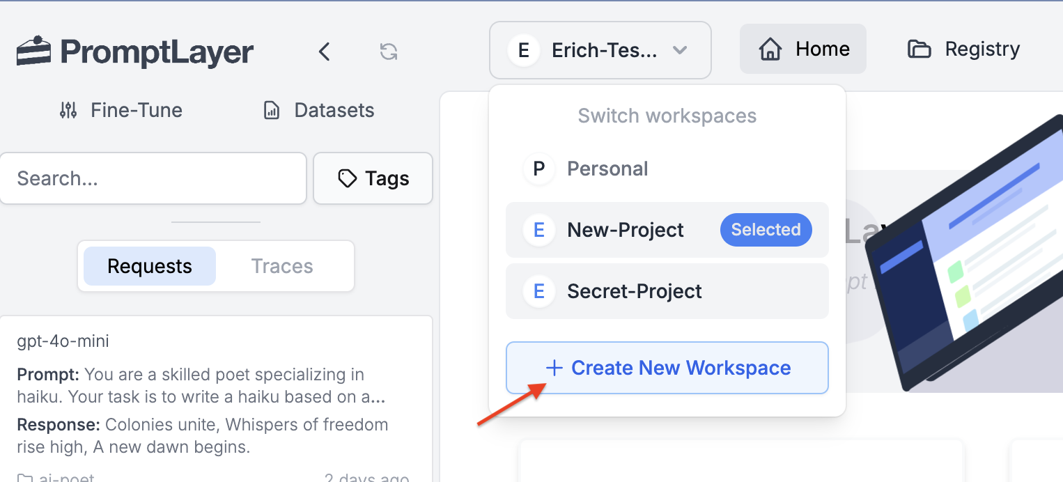Click the plus icon in Create New Workspace
Screen dimensions: 1063x482
[x=554, y=368]
